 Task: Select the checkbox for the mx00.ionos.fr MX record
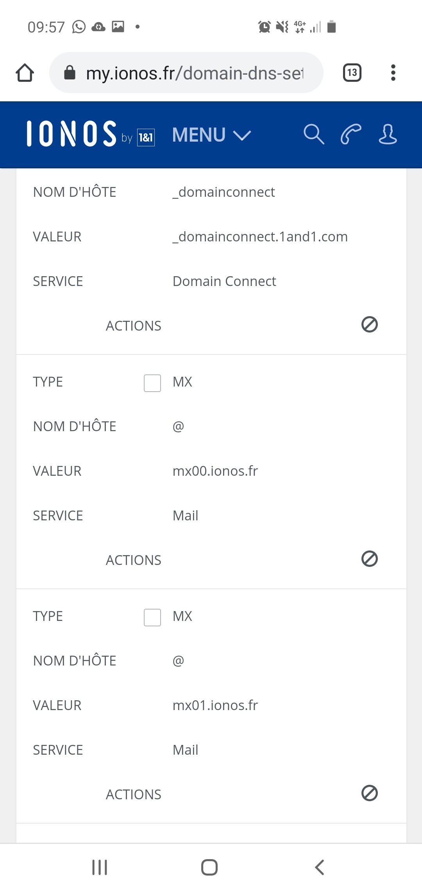[x=152, y=383]
